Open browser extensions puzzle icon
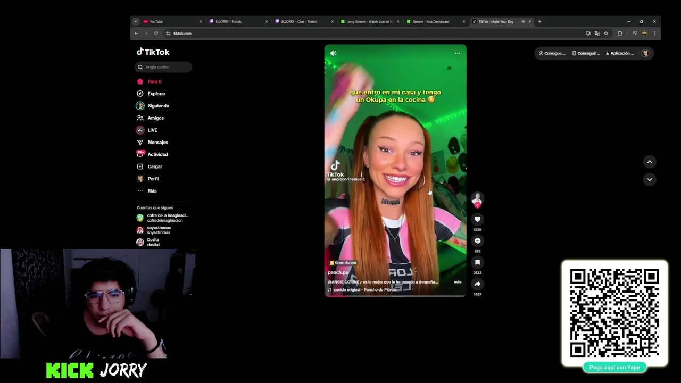681x383 pixels. 620,34
